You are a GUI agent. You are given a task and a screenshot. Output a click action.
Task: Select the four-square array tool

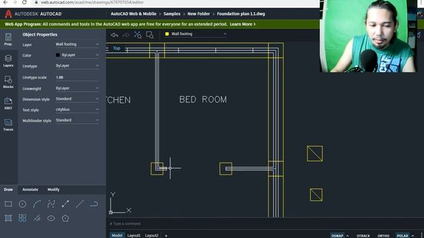pyautogui.click(x=23, y=218)
